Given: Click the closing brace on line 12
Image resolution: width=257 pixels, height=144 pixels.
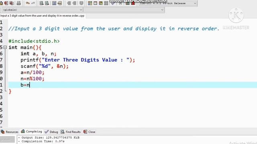Looking at the screenshot, I should 10,92.
